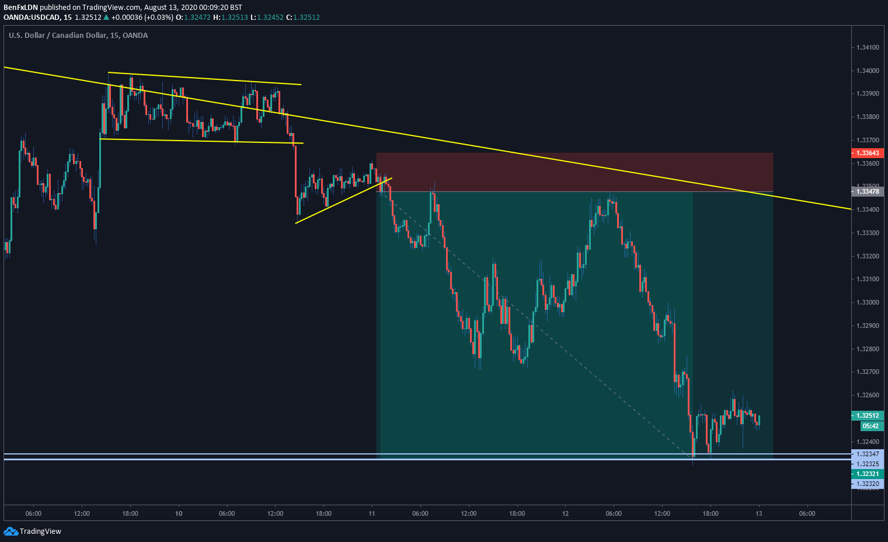Screen dimensions: 888x542
Task: Click the date label 13 on time axis
Action: coord(758,513)
